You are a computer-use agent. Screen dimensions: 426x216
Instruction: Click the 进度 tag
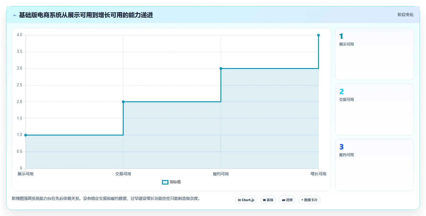click(x=287, y=200)
